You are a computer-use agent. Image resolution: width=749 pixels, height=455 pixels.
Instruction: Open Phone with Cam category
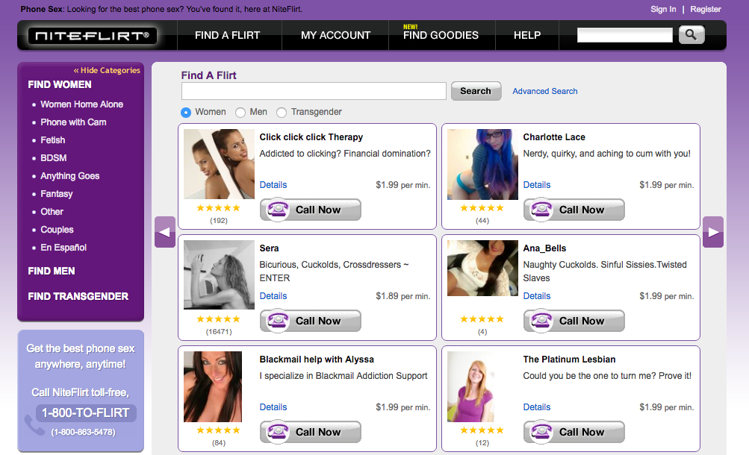73,122
